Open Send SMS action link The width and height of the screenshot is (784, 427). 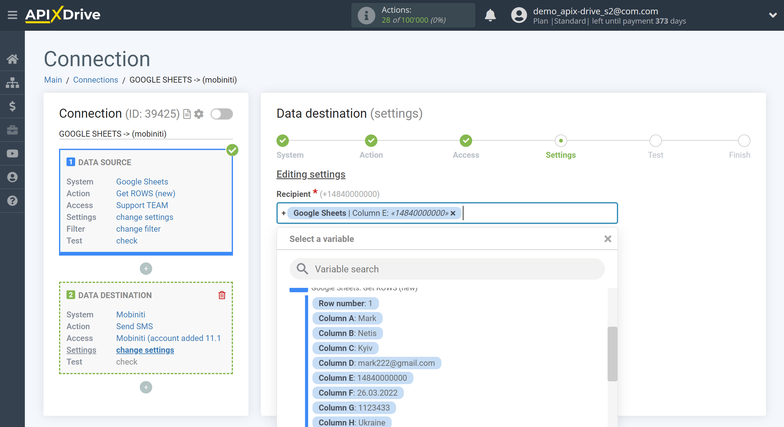click(134, 326)
